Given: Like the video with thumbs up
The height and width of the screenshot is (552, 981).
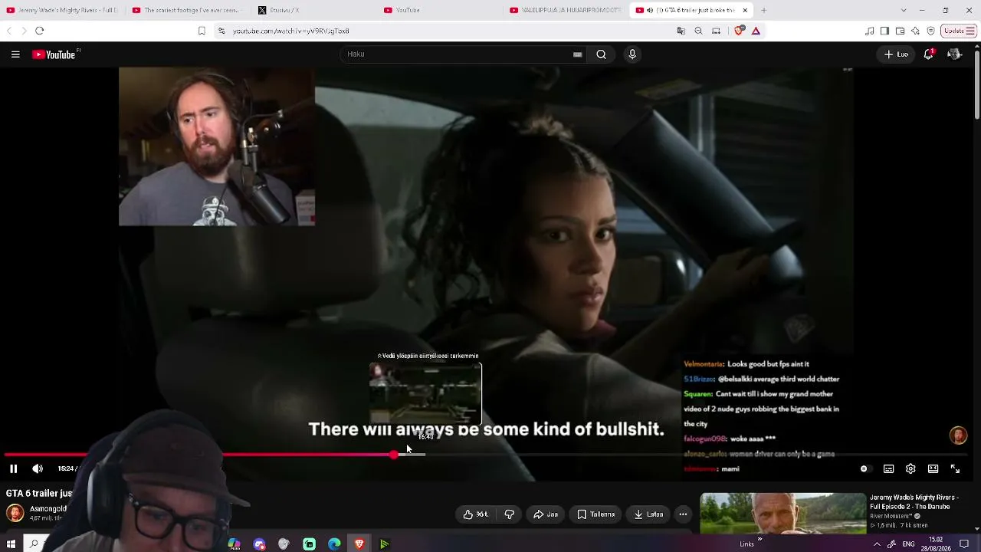Looking at the screenshot, I should (x=475, y=514).
